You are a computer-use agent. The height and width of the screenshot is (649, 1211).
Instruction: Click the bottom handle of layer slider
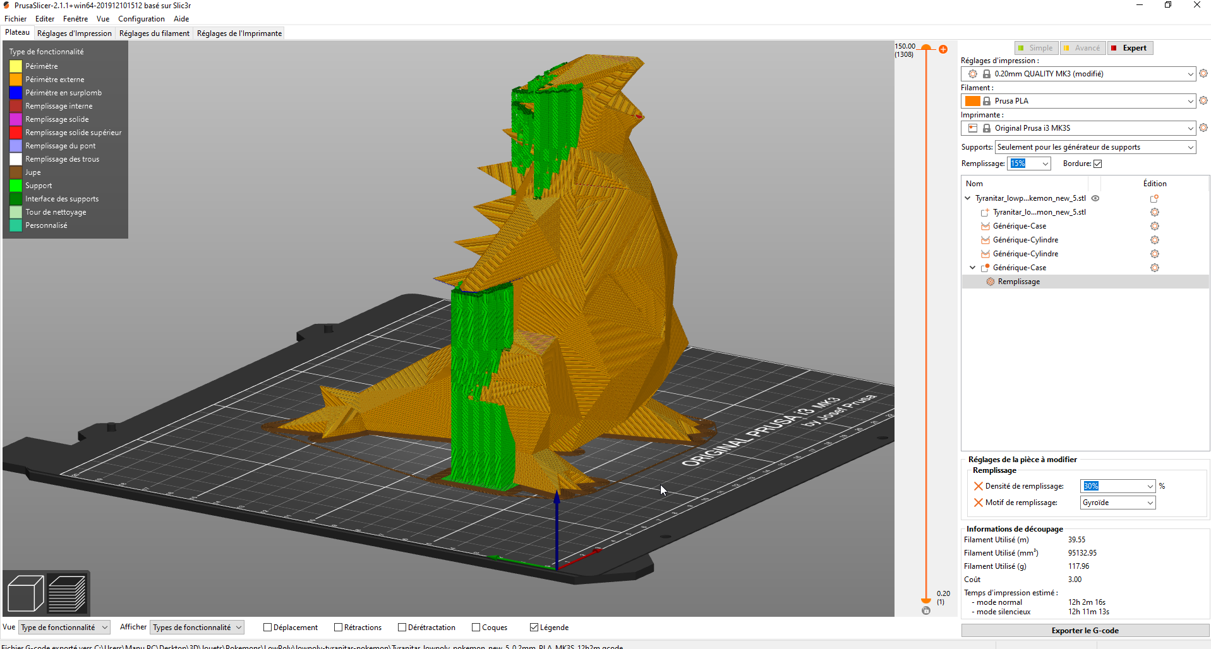926,600
